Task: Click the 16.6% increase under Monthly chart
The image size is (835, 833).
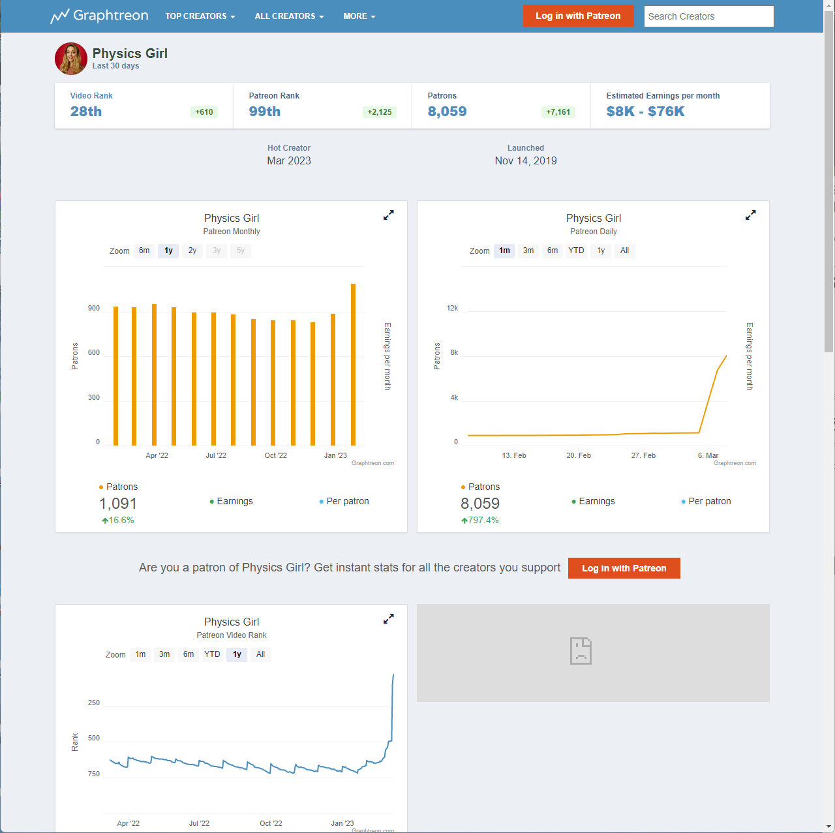Action: click(x=118, y=520)
